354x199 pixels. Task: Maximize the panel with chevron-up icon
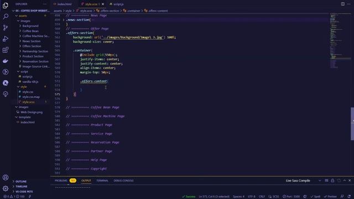coord(345,181)
